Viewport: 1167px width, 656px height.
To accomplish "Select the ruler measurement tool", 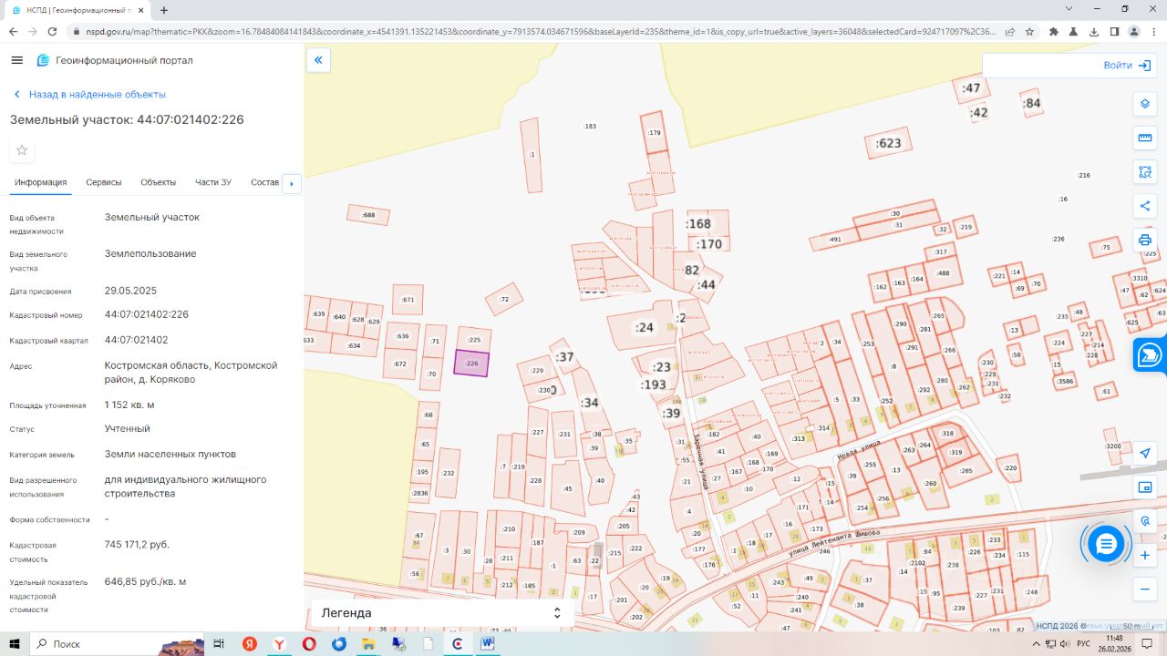I will pos(1145,138).
